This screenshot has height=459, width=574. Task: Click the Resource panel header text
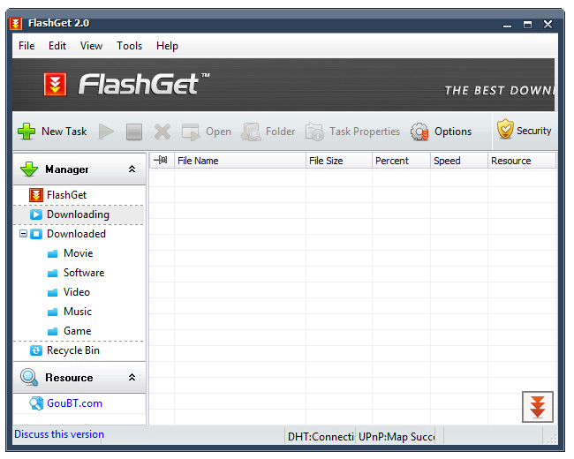69,378
